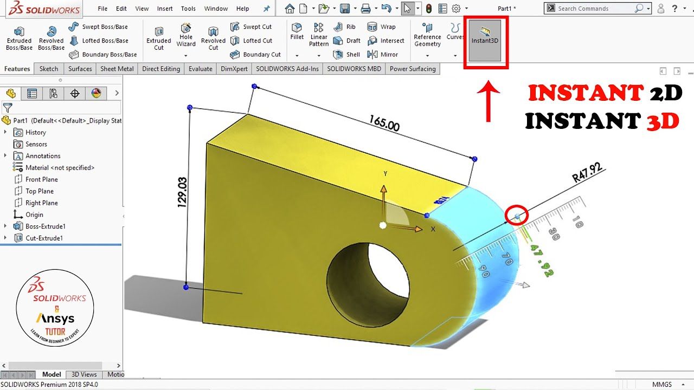
Task: Select Front Plane in feature tree
Action: pos(41,179)
